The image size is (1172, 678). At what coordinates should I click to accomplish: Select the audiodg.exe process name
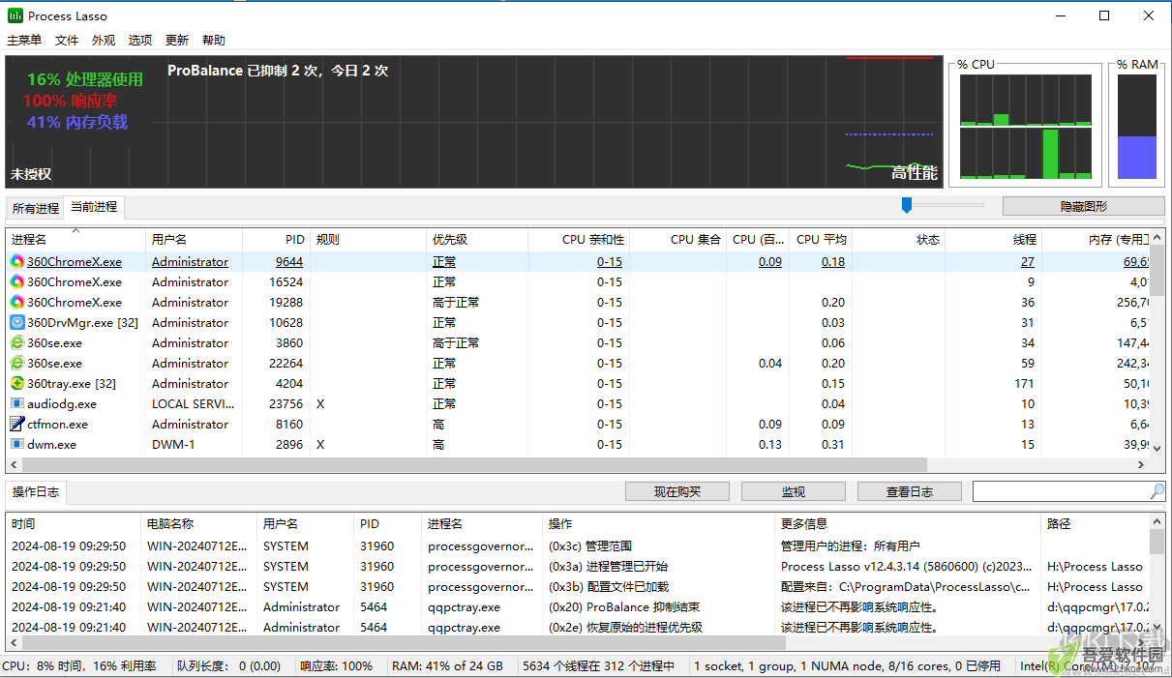click(x=62, y=403)
